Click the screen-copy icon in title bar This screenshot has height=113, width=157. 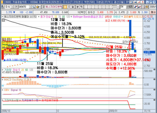point(131,2)
